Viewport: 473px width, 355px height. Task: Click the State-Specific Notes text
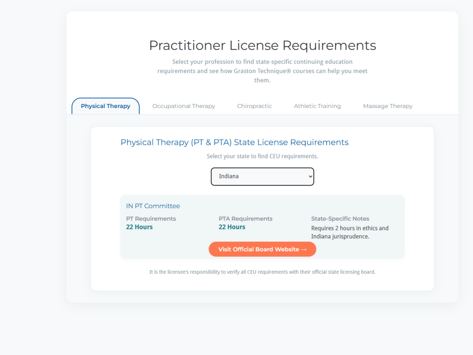pos(340,218)
